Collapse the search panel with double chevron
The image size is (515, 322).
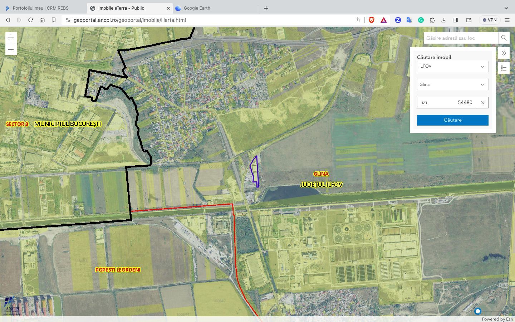(x=504, y=53)
